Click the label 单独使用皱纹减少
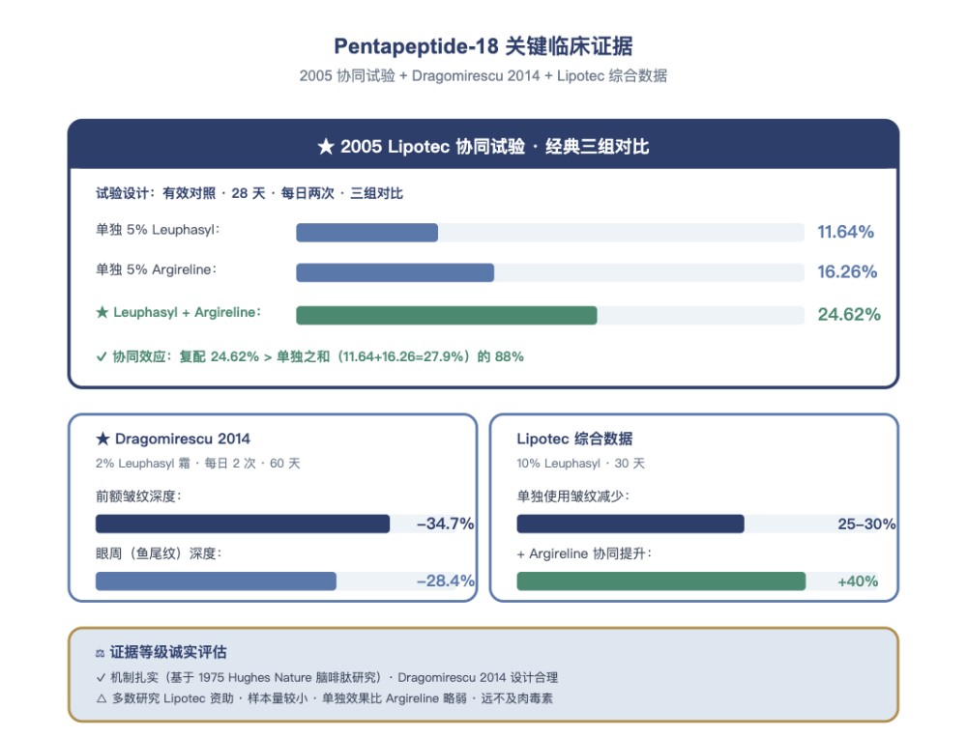This screenshot has width=967, height=737. 572,496
